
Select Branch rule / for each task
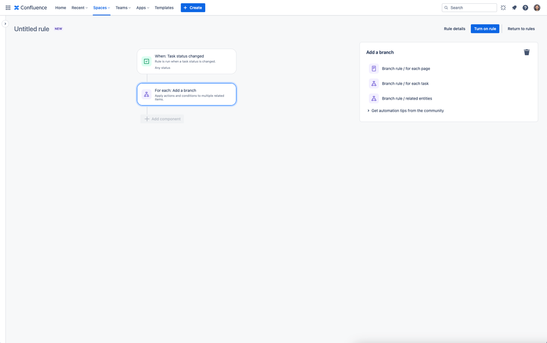point(405,84)
